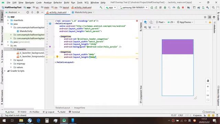
Task: Open the Pixel device preview dropdown
Action: point(161,22)
